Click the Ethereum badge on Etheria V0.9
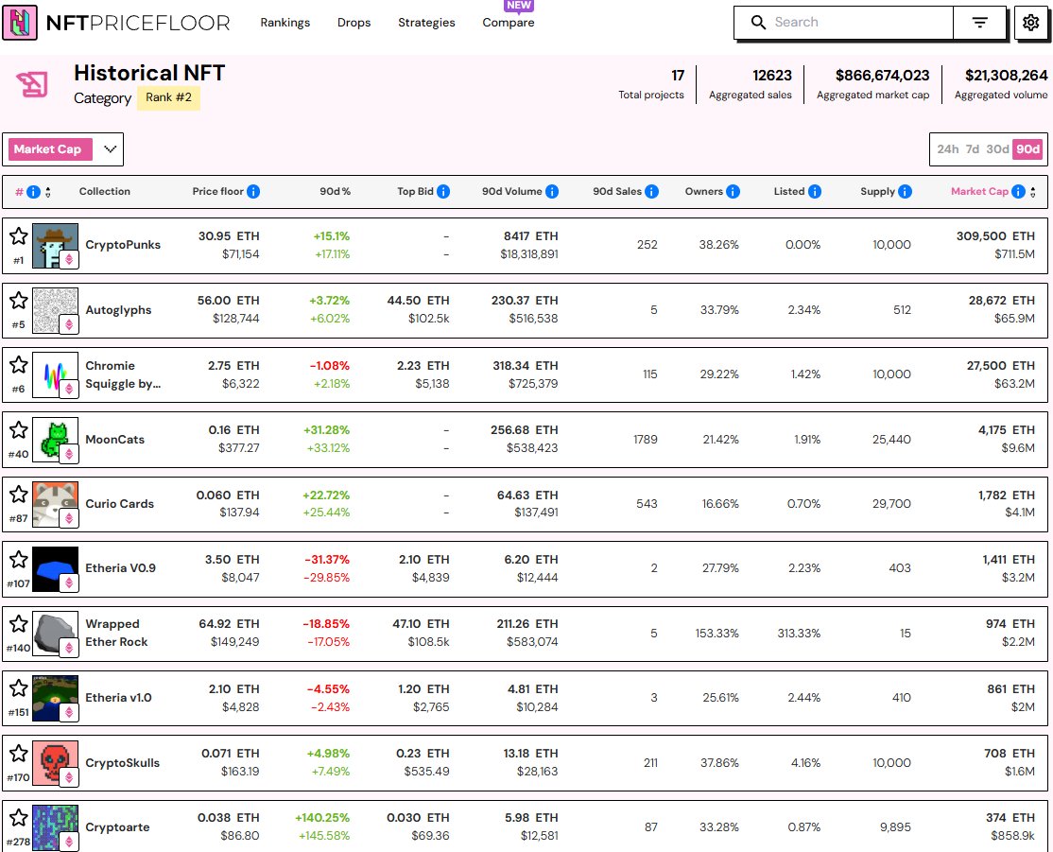This screenshot has height=852, width=1053. click(x=68, y=582)
